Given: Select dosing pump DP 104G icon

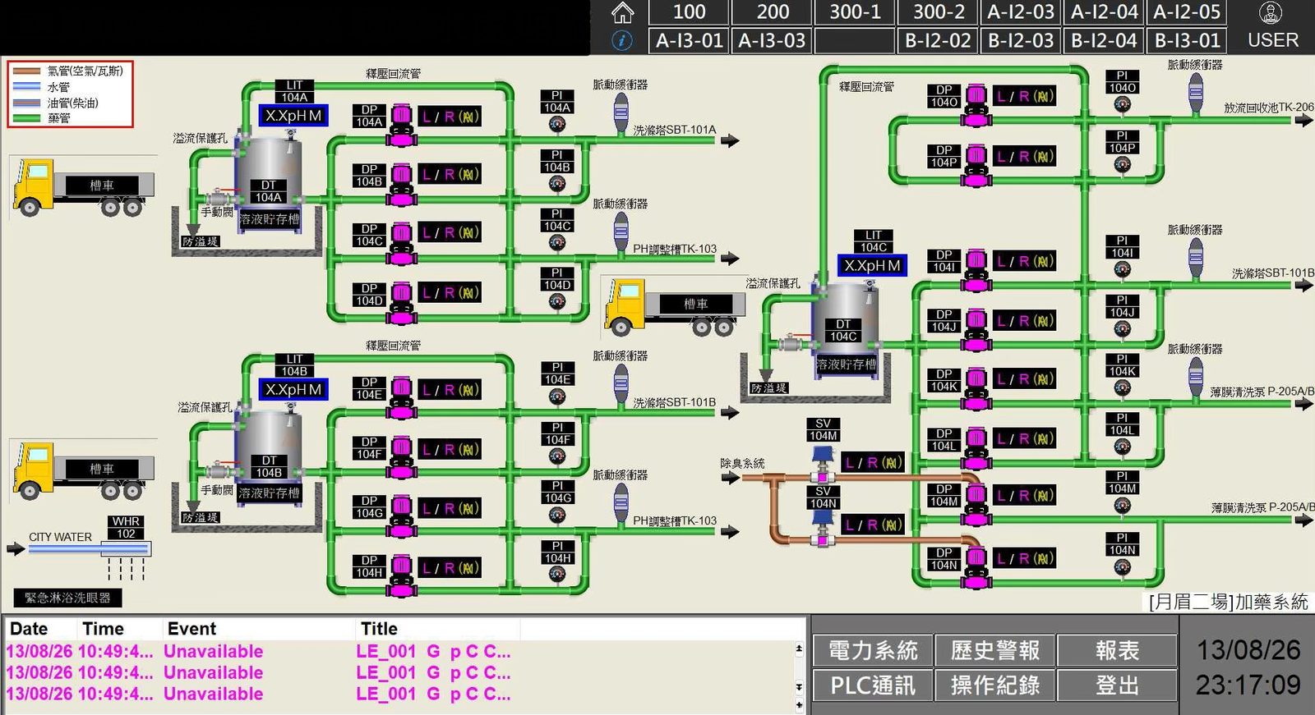Looking at the screenshot, I should coord(402,517).
